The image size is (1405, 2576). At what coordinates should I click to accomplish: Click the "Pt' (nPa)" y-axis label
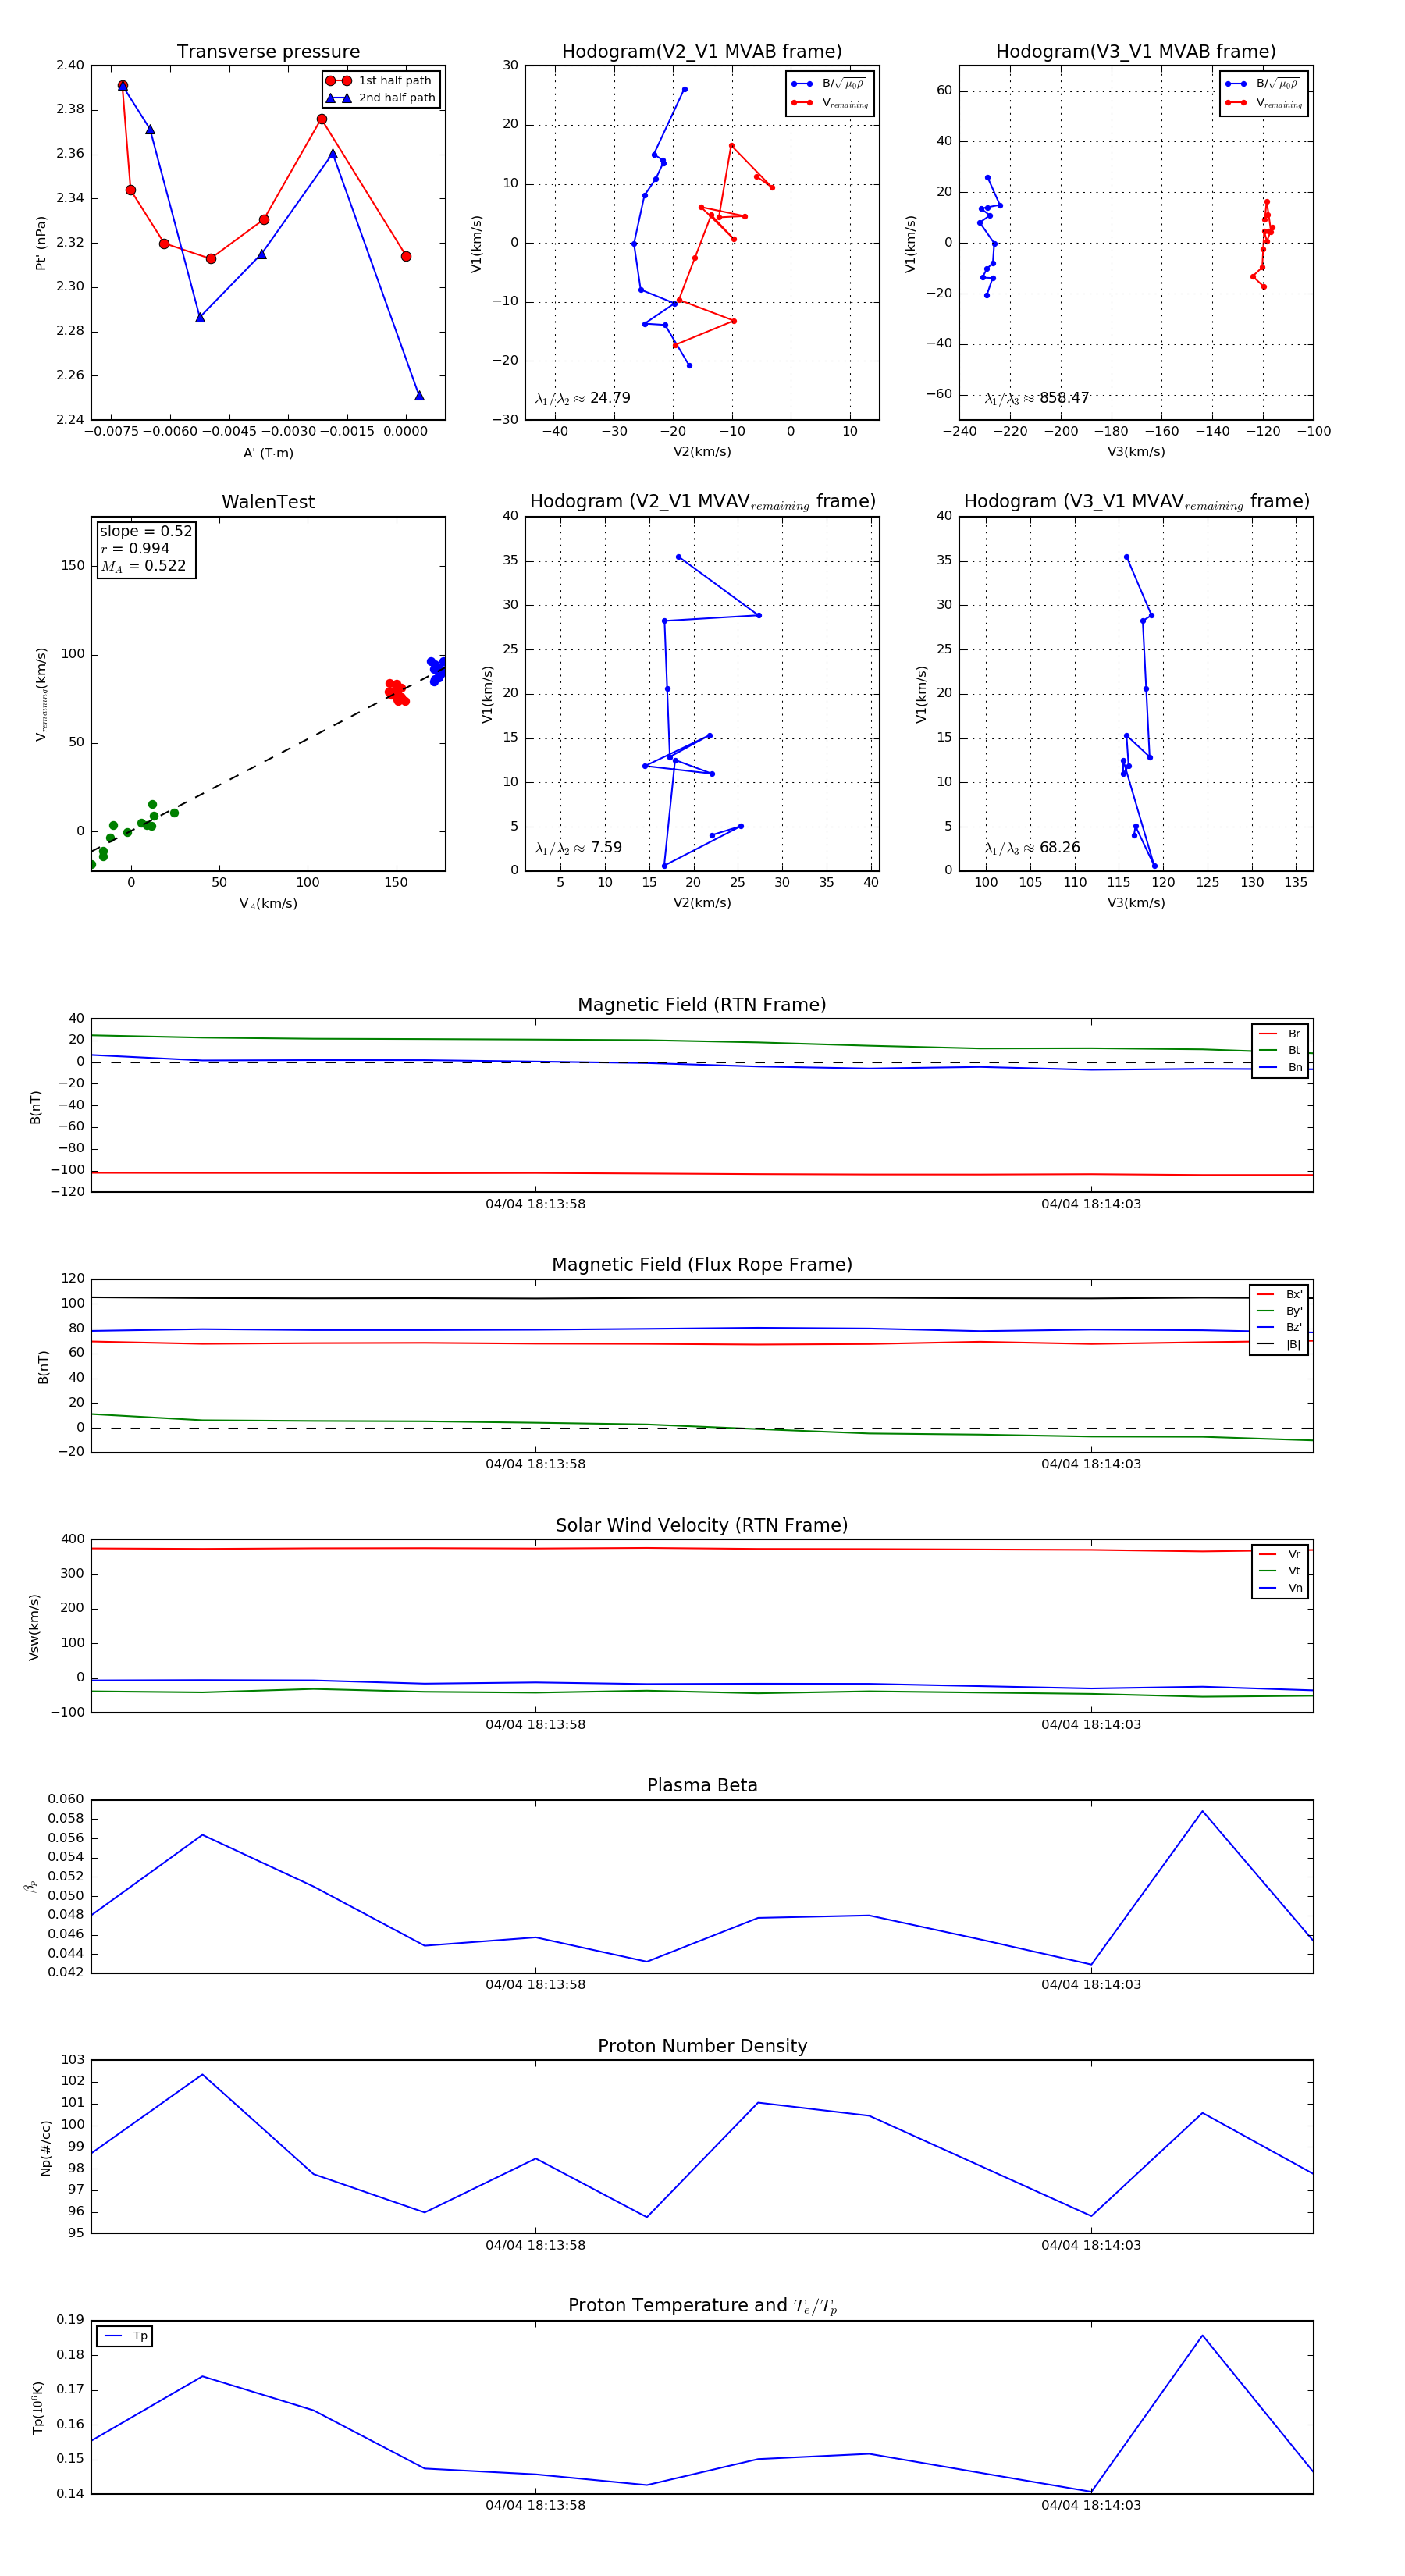pos(41,243)
